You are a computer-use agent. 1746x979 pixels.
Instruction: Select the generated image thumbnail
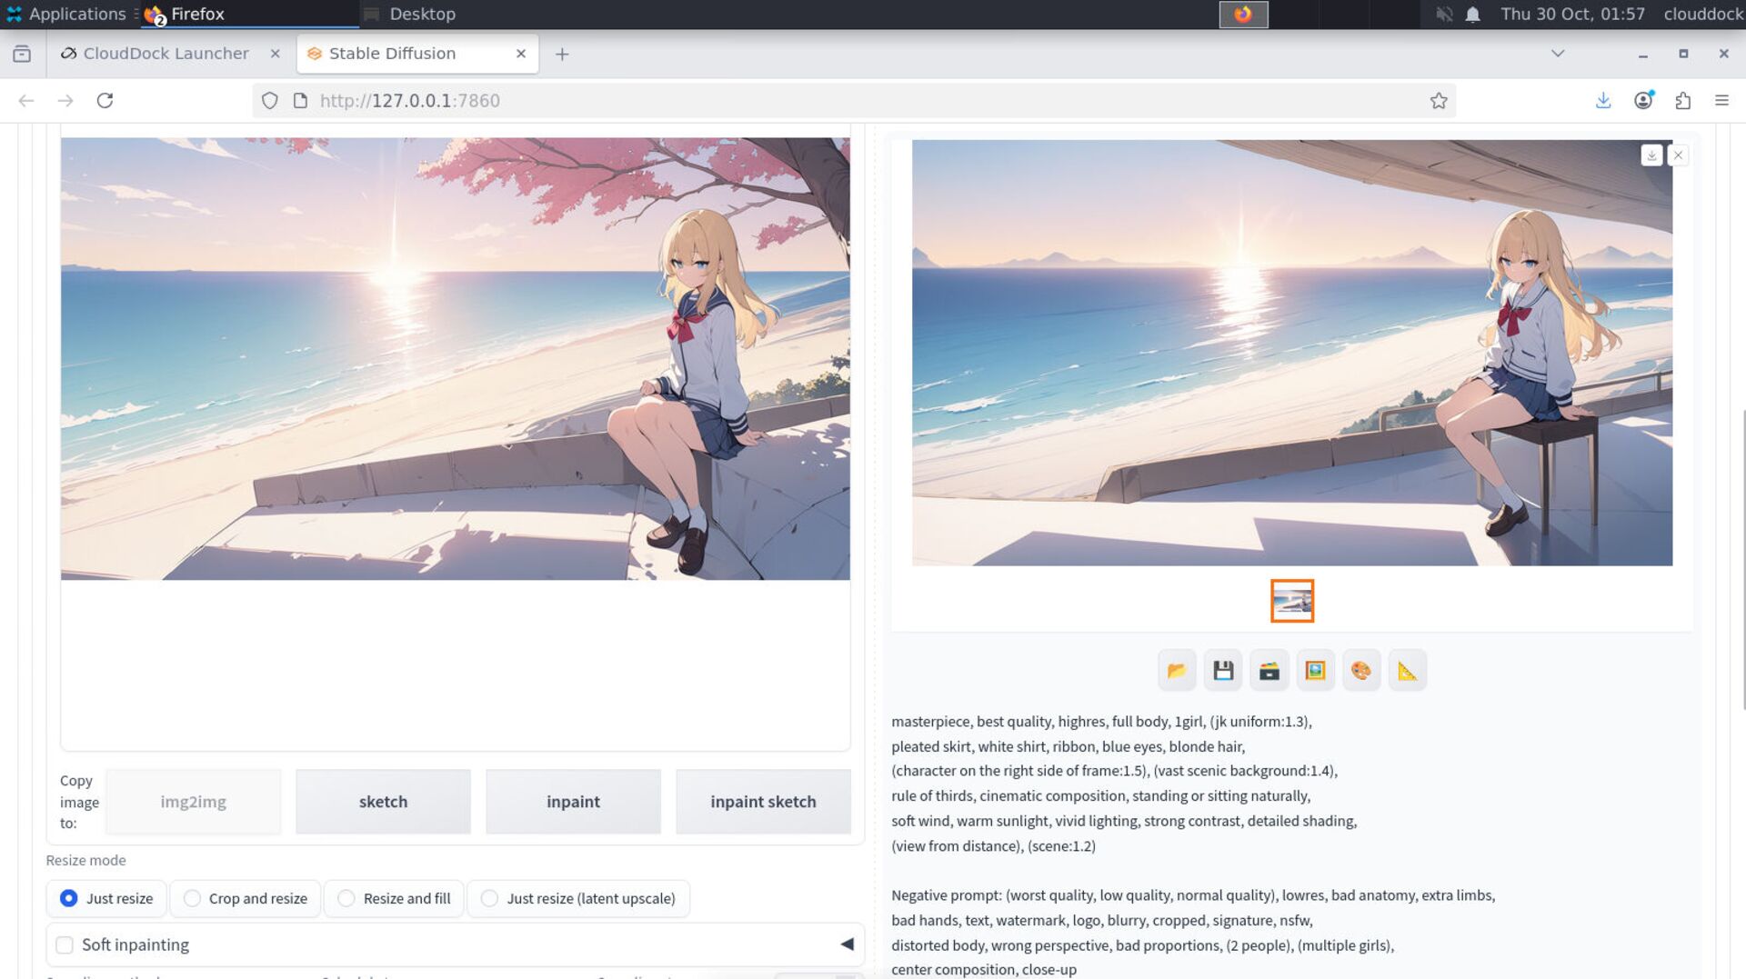1292,601
